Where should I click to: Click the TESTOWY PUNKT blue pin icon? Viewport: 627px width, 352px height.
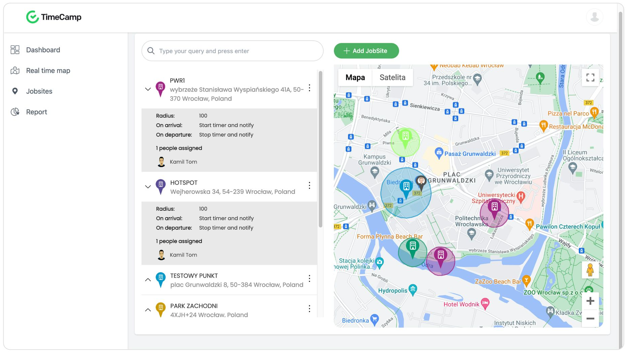tap(161, 280)
